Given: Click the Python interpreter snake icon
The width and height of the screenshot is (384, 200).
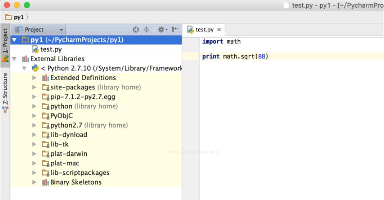Looking at the screenshot, I should pyautogui.click(x=36, y=68).
